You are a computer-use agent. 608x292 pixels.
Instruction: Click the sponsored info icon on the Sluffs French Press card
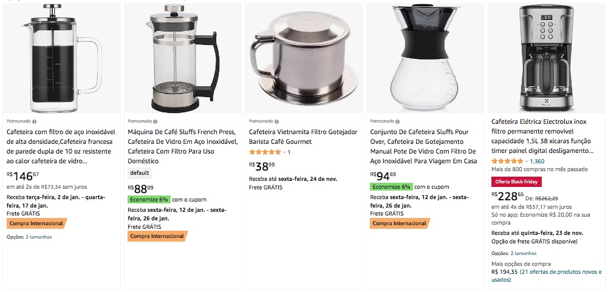pos(155,121)
